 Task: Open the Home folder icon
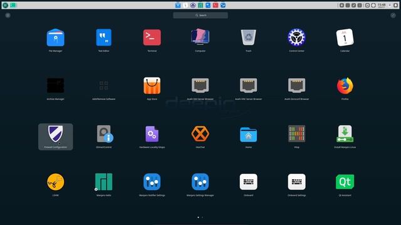coord(248,134)
